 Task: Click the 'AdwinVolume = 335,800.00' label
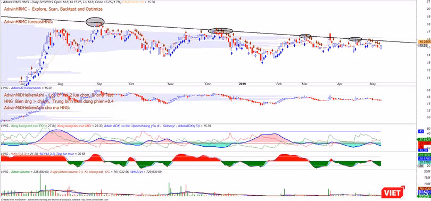point(29,172)
